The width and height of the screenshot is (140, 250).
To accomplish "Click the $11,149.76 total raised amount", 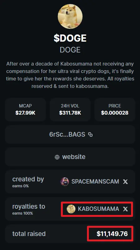I will (x=112, y=234).
